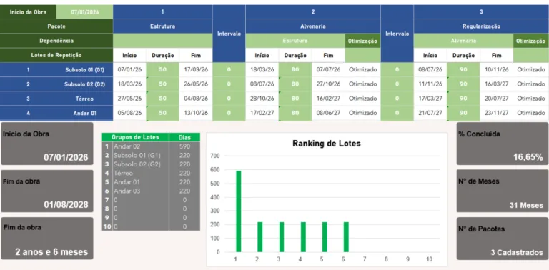Select the 07/07/26 Alvenaria end date
The width and height of the screenshot is (549, 270).
(328, 69)
